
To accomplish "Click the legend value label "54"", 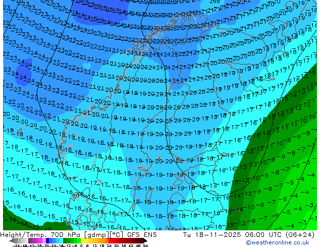I will coord(145,246).
